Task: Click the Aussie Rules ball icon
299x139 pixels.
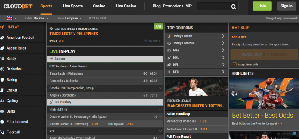Action: coord(2,48)
